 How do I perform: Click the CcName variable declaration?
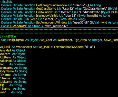coord(5,78)
